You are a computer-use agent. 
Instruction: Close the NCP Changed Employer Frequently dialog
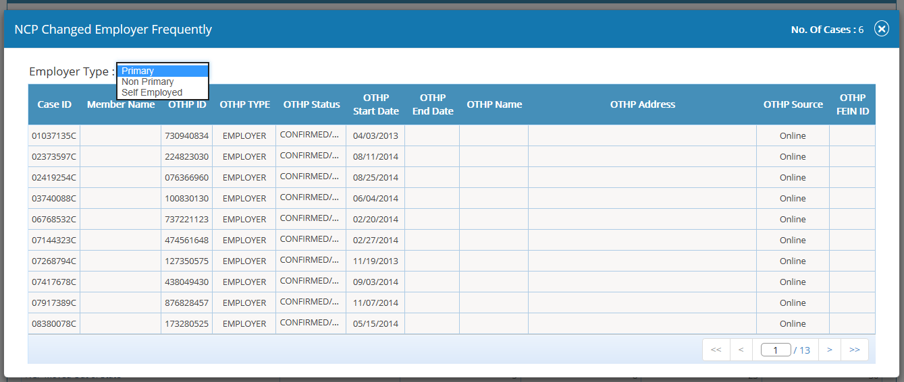point(882,29)
